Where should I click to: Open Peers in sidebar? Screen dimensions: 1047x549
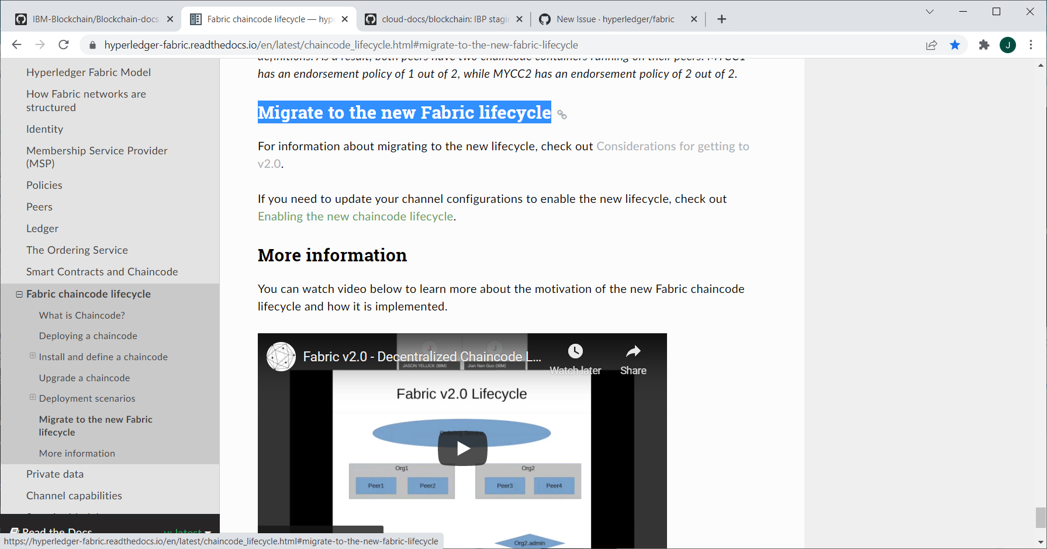click(x=39, y=207)
